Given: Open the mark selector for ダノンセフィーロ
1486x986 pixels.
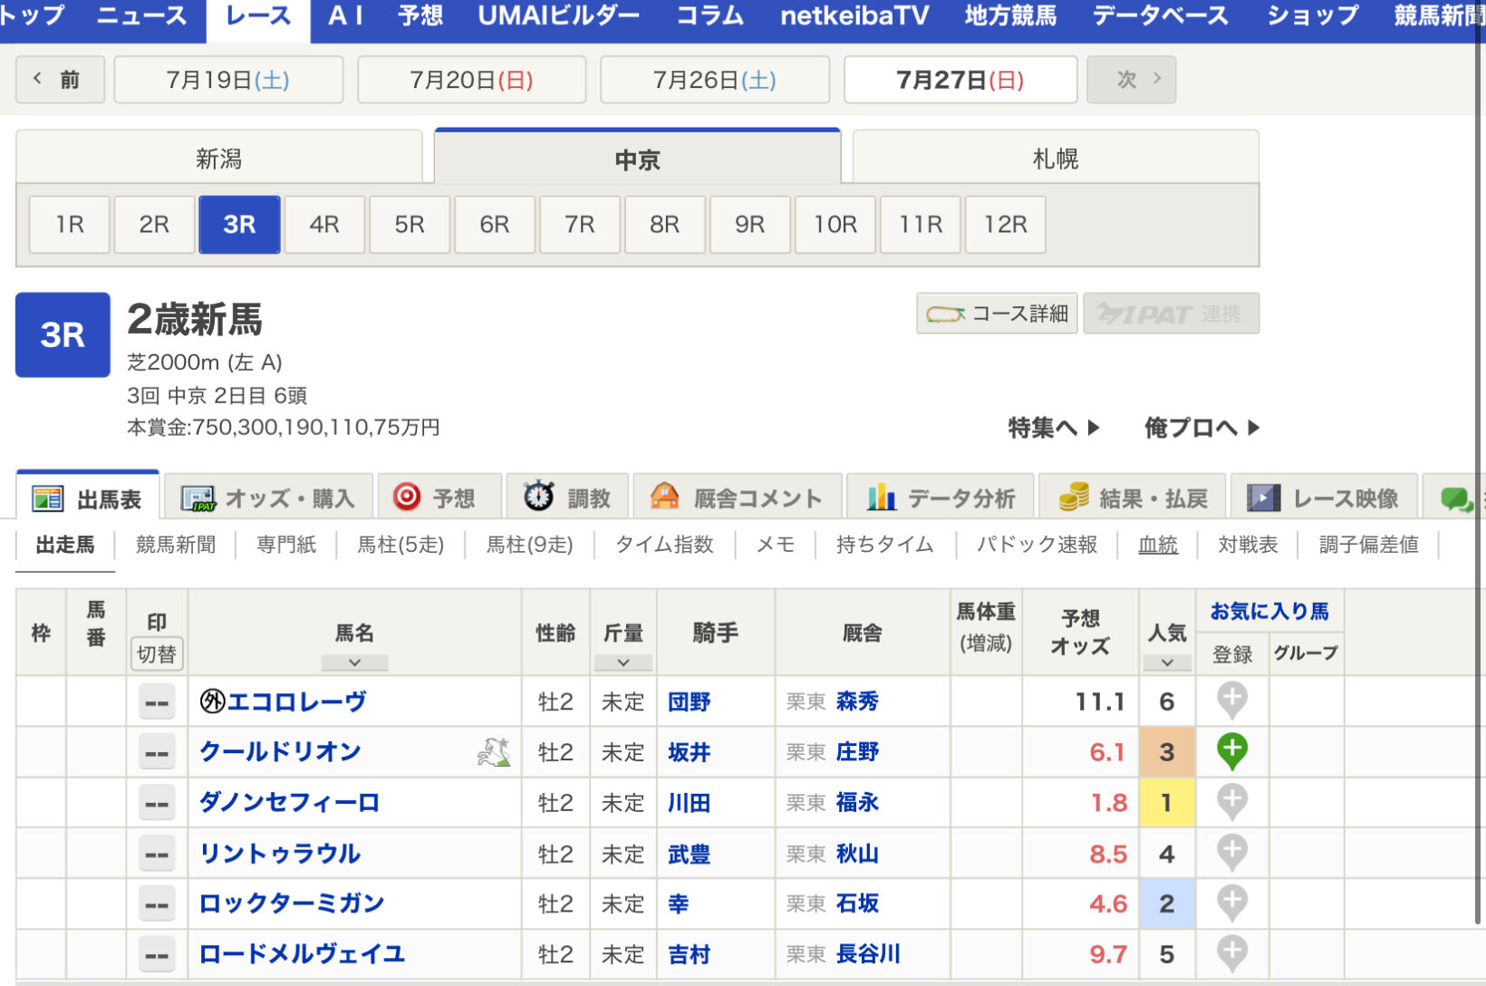Looking at the screenshot, I should 157,804.
